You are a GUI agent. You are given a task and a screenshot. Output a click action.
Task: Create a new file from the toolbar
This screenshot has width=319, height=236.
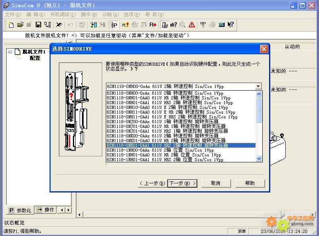coord(11,25)
